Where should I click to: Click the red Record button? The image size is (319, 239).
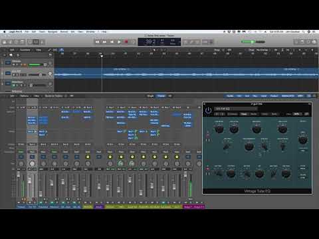[126, 42]
